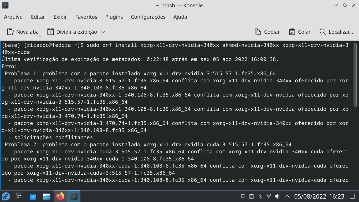This screenshot has width=359, height=202.
Task: Open the Plugins menu
Action: (x=114, y=17)
